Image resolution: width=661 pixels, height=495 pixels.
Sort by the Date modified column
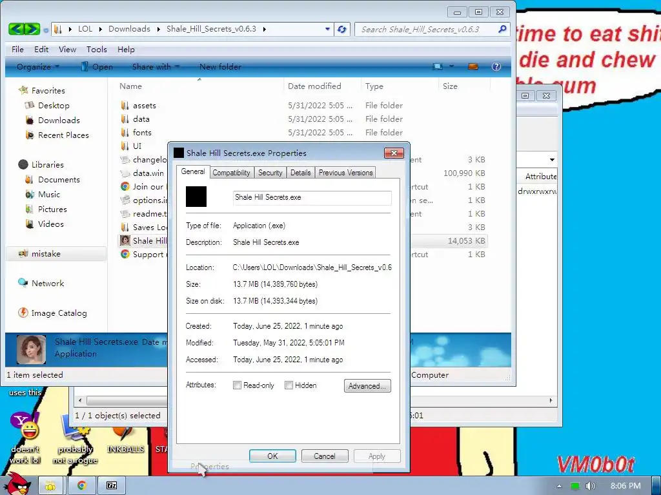point(314,86)
